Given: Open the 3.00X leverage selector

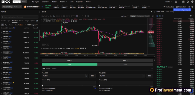Looking at the screenshot, I should click(125, 60).
